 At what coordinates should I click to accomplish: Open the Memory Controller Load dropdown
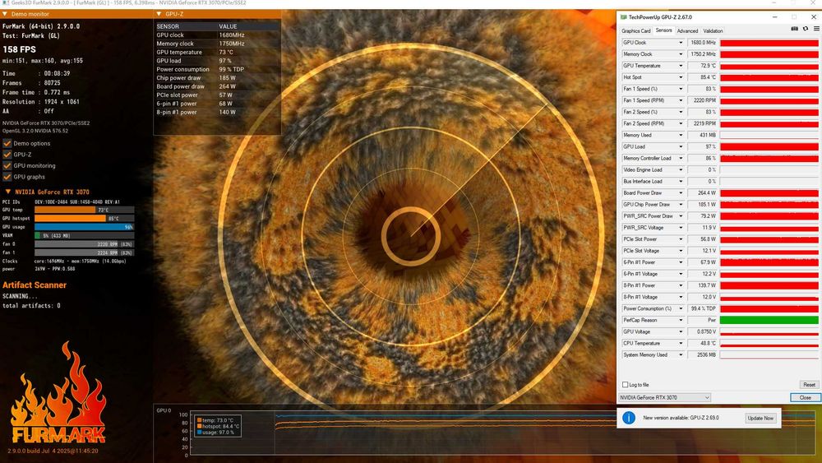681,158
